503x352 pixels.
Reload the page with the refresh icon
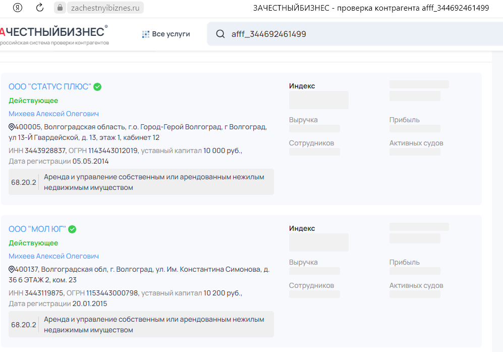(x=40, y=8)
